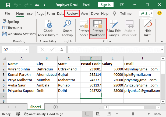Open Ribbon Display Options icon

coord(122,5)
